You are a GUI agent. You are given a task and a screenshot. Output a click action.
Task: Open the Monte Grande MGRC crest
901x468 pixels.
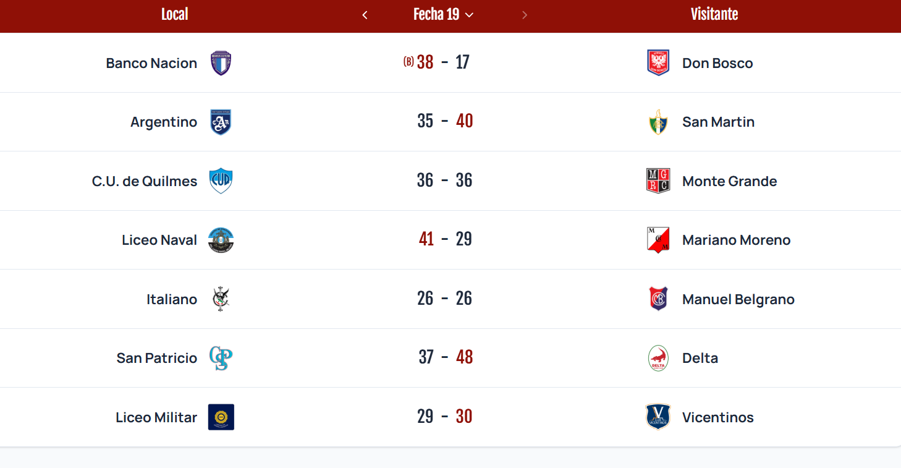[658, 181]
